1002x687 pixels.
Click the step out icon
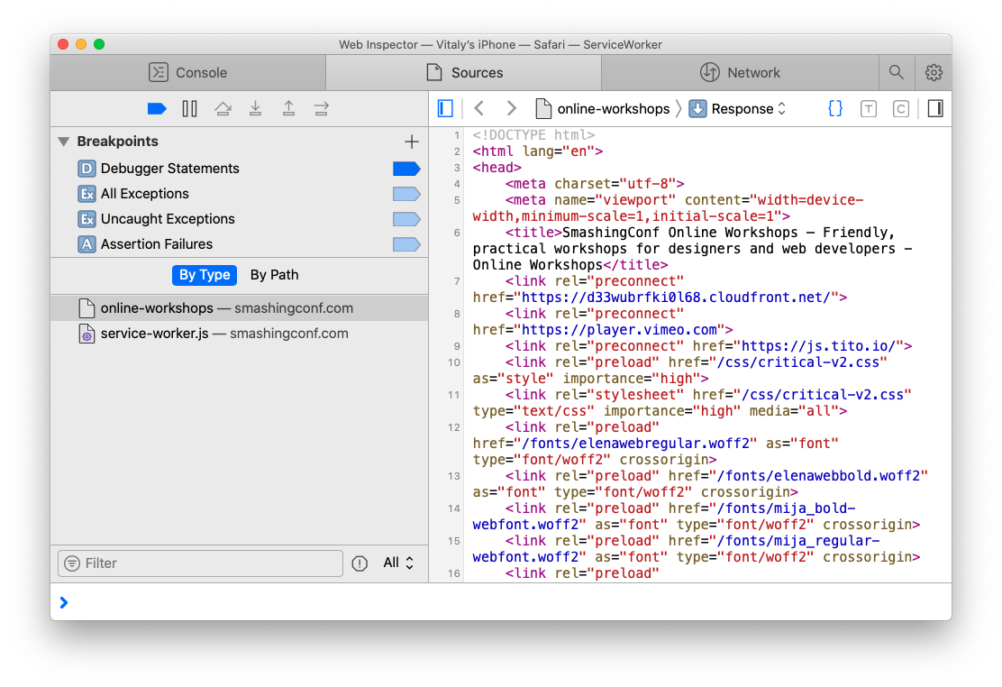[289, 109]
